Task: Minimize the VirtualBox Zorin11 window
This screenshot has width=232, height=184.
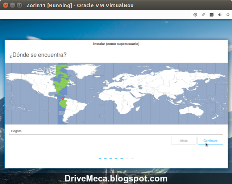Action: click(x=12, y=5)
